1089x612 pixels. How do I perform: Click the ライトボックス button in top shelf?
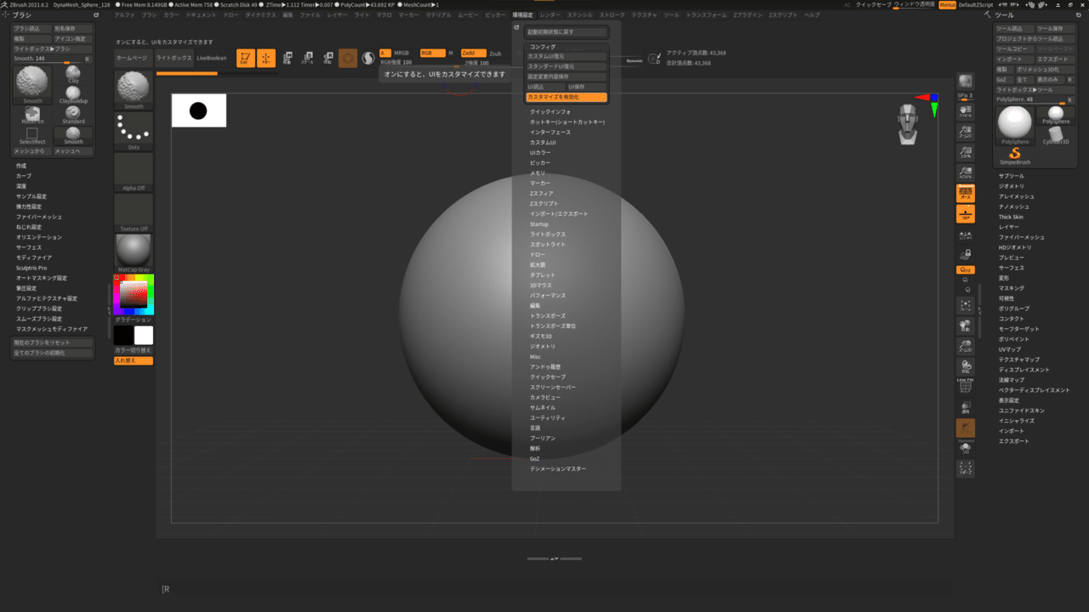pyautogui.click(x=174, y=58)
